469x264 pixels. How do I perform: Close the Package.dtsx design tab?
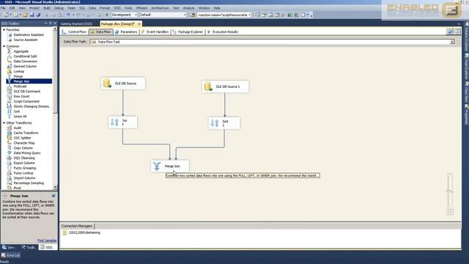click(139, 23)
